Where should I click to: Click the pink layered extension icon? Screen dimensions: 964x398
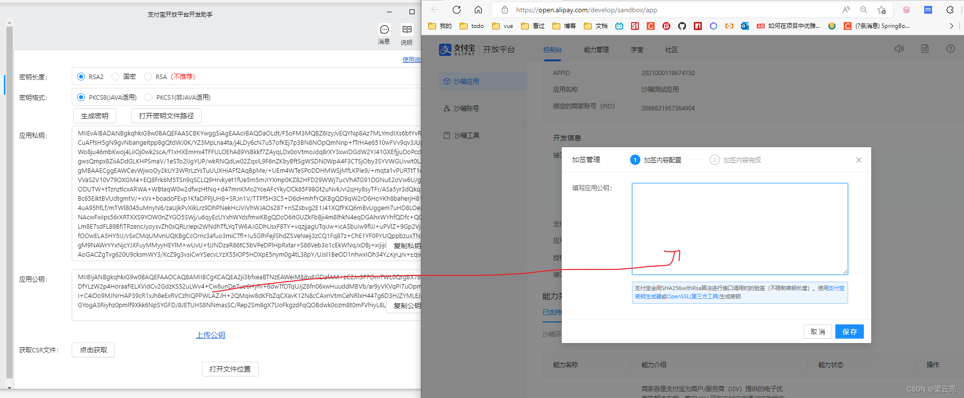pyautogui.click(x=907, y=10)
